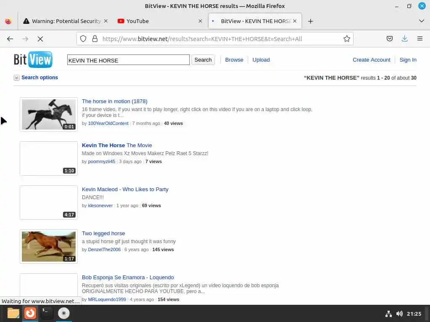Open the blank 1:10 video thumbnail
This screenshot has height=322, width=430.
point(49,158)
